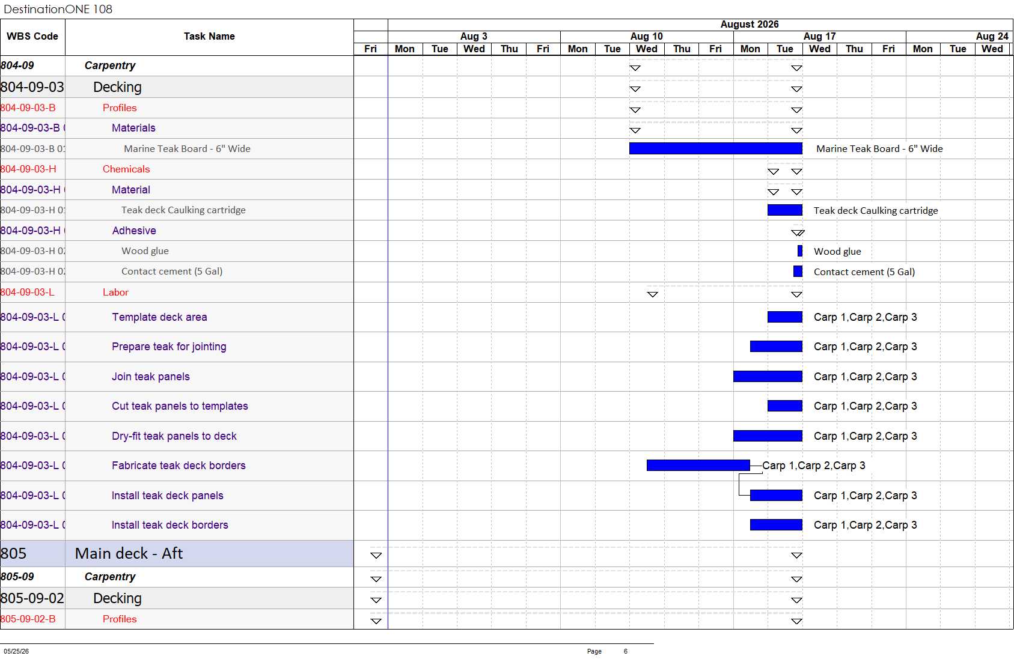Image resolution: width=1014 pixels, height=659 pixels.
Task: Click the Marine Teak Board blue Gantt bar
Action: tap(715, 148)
